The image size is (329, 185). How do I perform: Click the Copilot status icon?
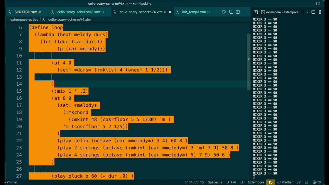pos(271,182)
